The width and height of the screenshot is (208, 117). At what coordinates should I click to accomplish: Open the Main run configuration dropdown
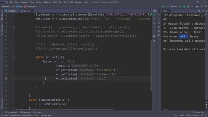tap(172, 6)
